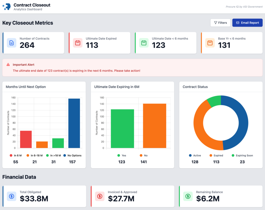Screen dimensions: 265x210
Task: Click the Email Report button
Action: pyautogui.click(x=247, y=23)
